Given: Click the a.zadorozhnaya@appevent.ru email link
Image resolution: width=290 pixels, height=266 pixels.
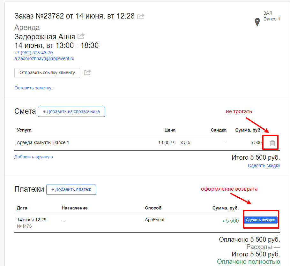Looking at the screenshot, I should 44,59.
